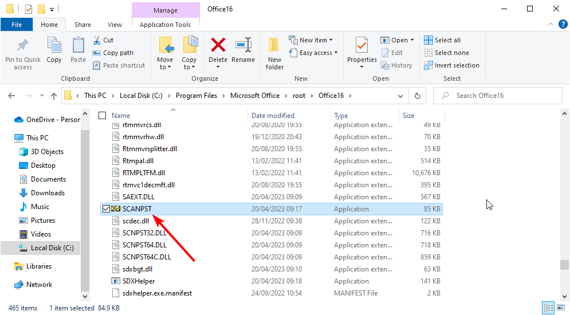Click the SDXHelper application icon

tap(116, 281)
